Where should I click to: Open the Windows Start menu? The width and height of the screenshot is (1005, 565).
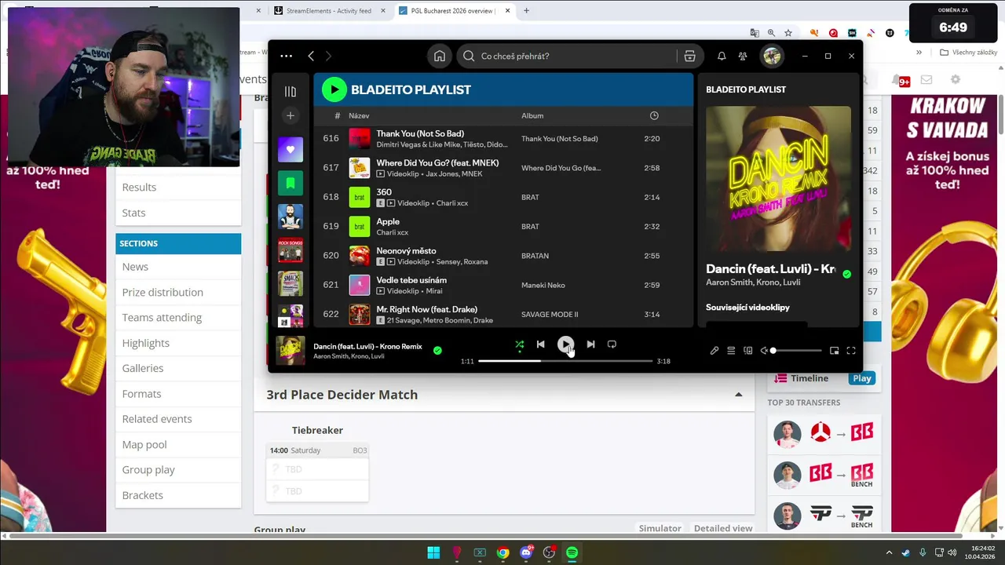click(433, 552)
